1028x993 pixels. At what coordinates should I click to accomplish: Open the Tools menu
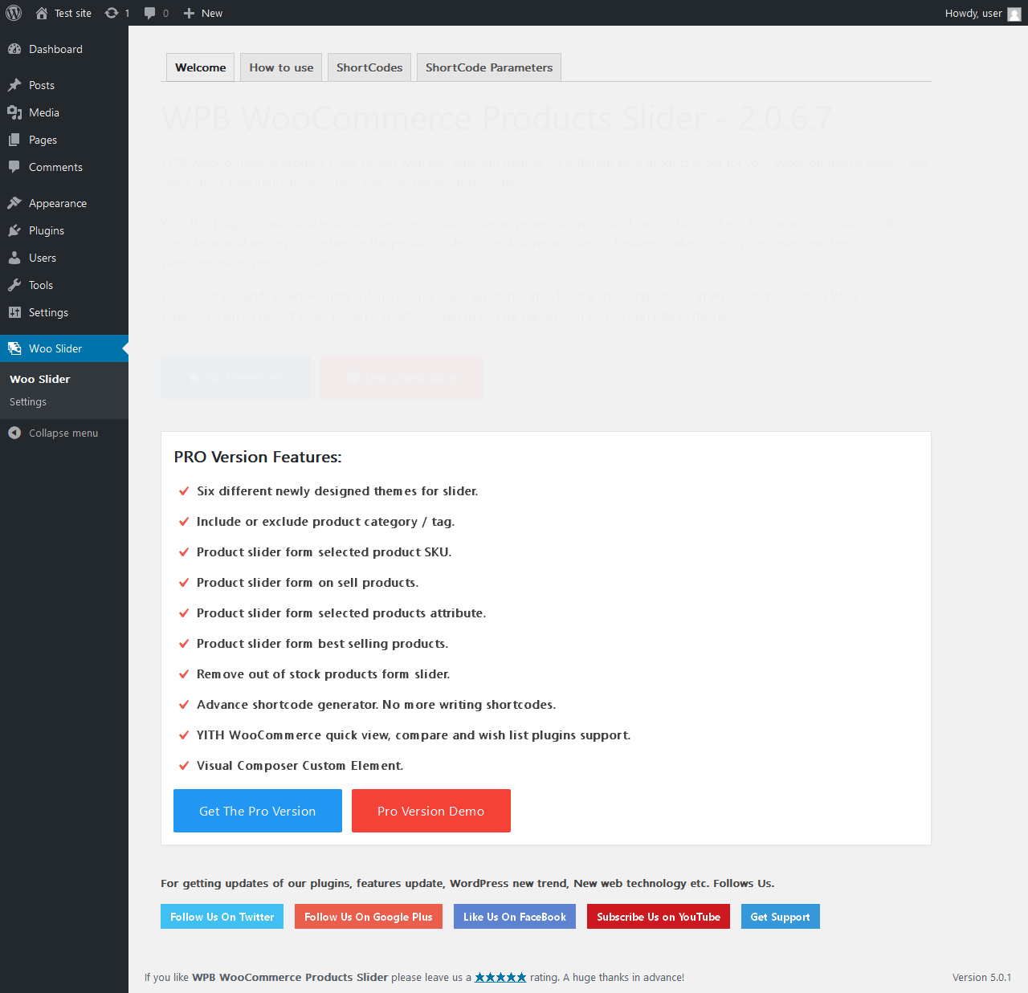(64, 285)
